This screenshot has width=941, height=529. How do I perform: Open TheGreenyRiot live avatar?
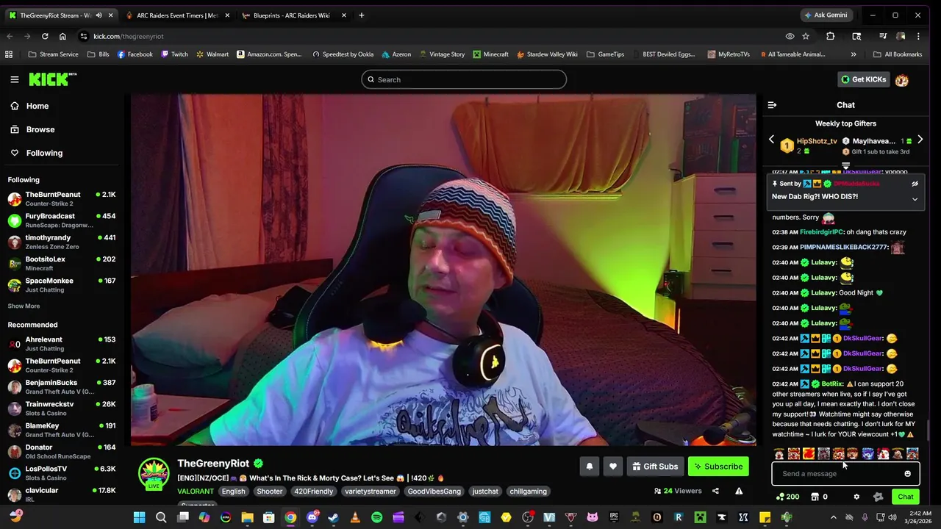(154, 474)
